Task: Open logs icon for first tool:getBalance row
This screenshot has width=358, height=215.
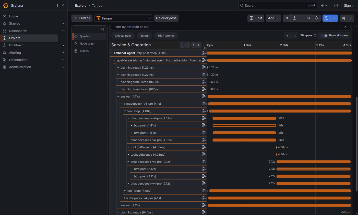Action: 204,147
